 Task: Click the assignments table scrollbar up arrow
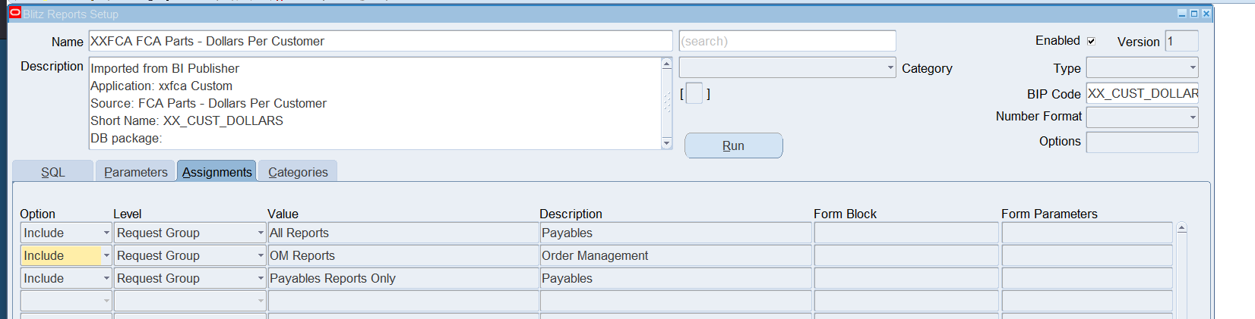1181,228
